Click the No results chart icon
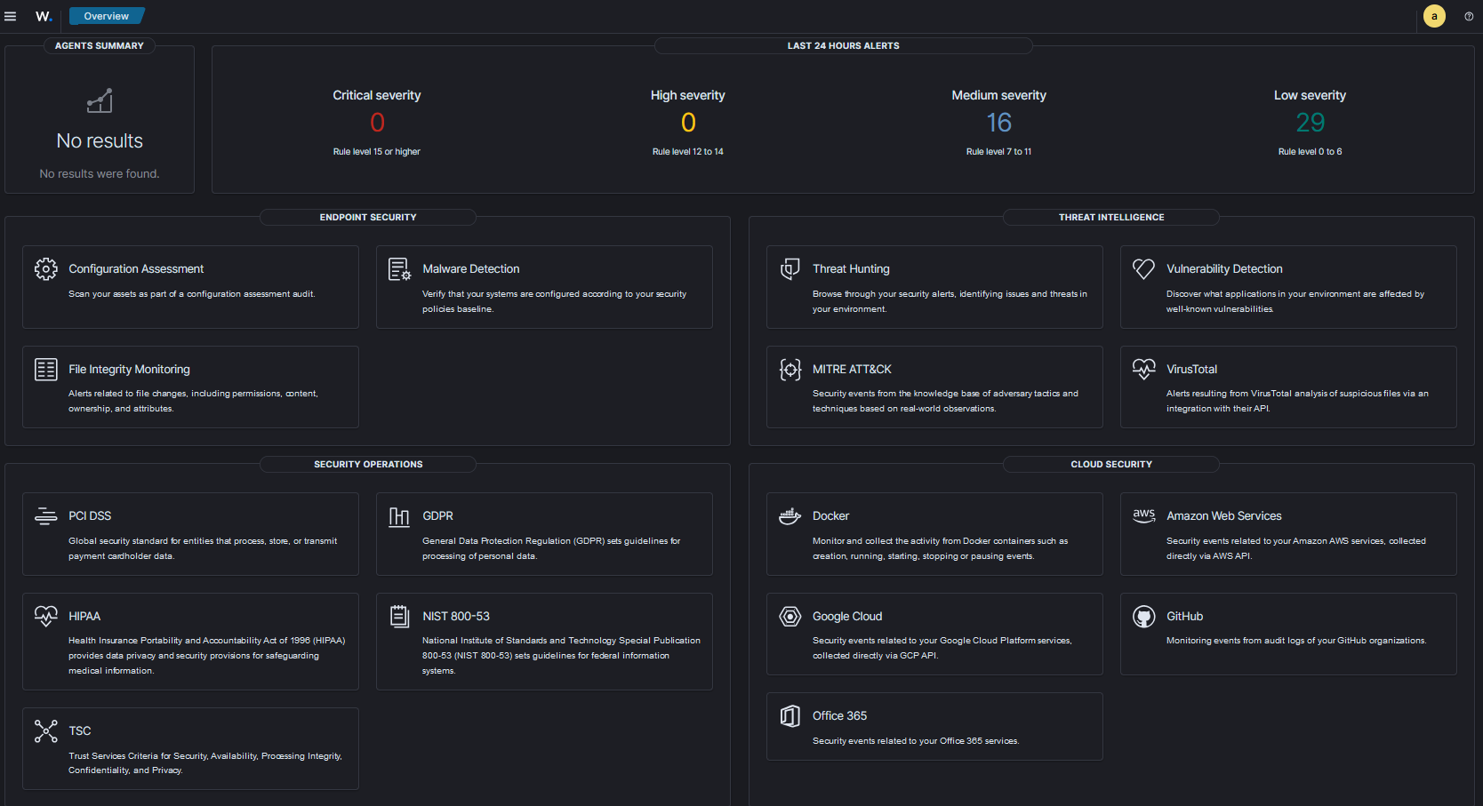This screenshot has width=1483, height=806. coord(100,100)
